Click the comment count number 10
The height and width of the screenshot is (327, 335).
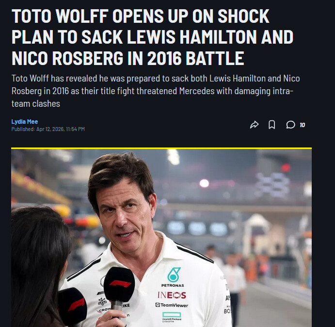pyautogui.click(x=302, y=125)
